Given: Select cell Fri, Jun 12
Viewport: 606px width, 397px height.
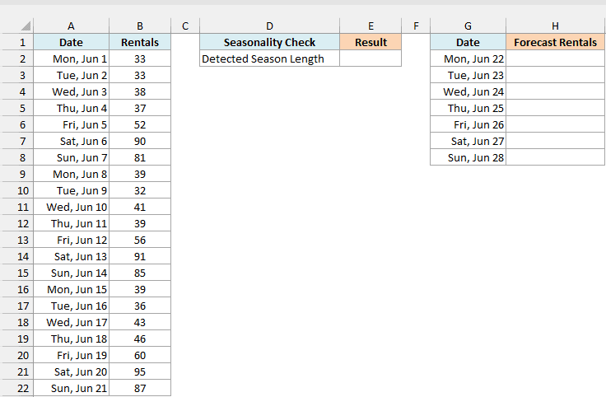Looking at the screenshot, I should pos(71,240).
